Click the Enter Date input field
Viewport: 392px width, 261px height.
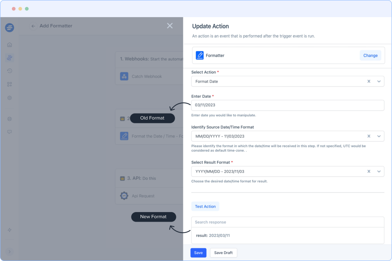[x=287, y=105]
